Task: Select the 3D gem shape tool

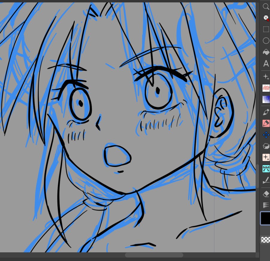Action: click(x=266, y=146)
